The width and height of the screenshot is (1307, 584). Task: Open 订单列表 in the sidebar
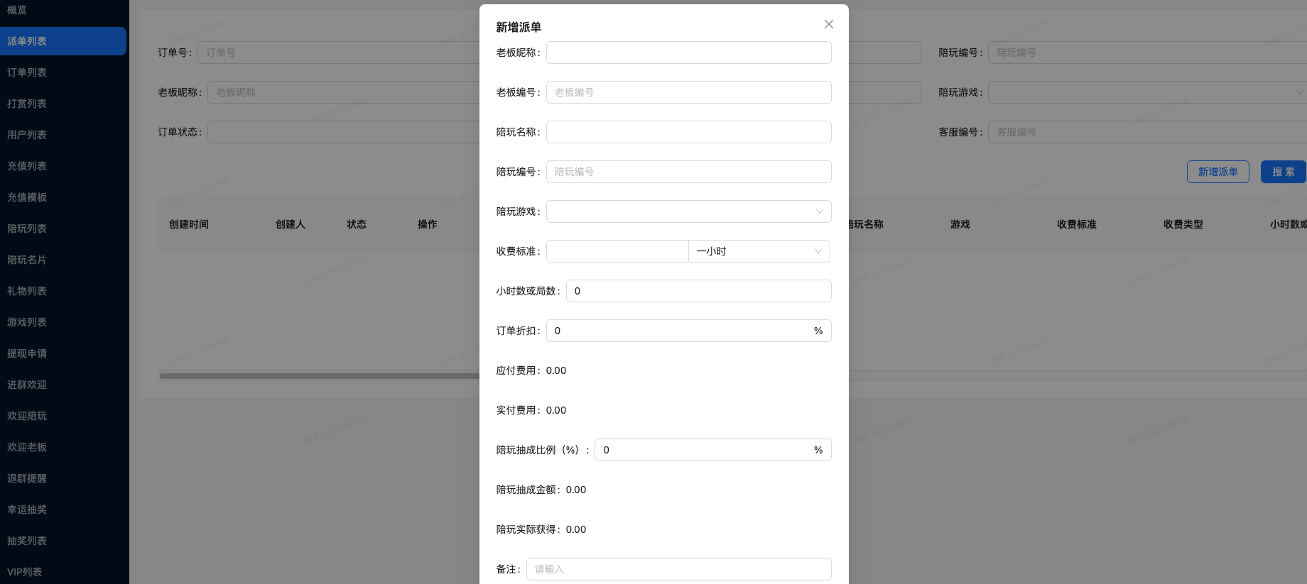(x=27, y=72)
